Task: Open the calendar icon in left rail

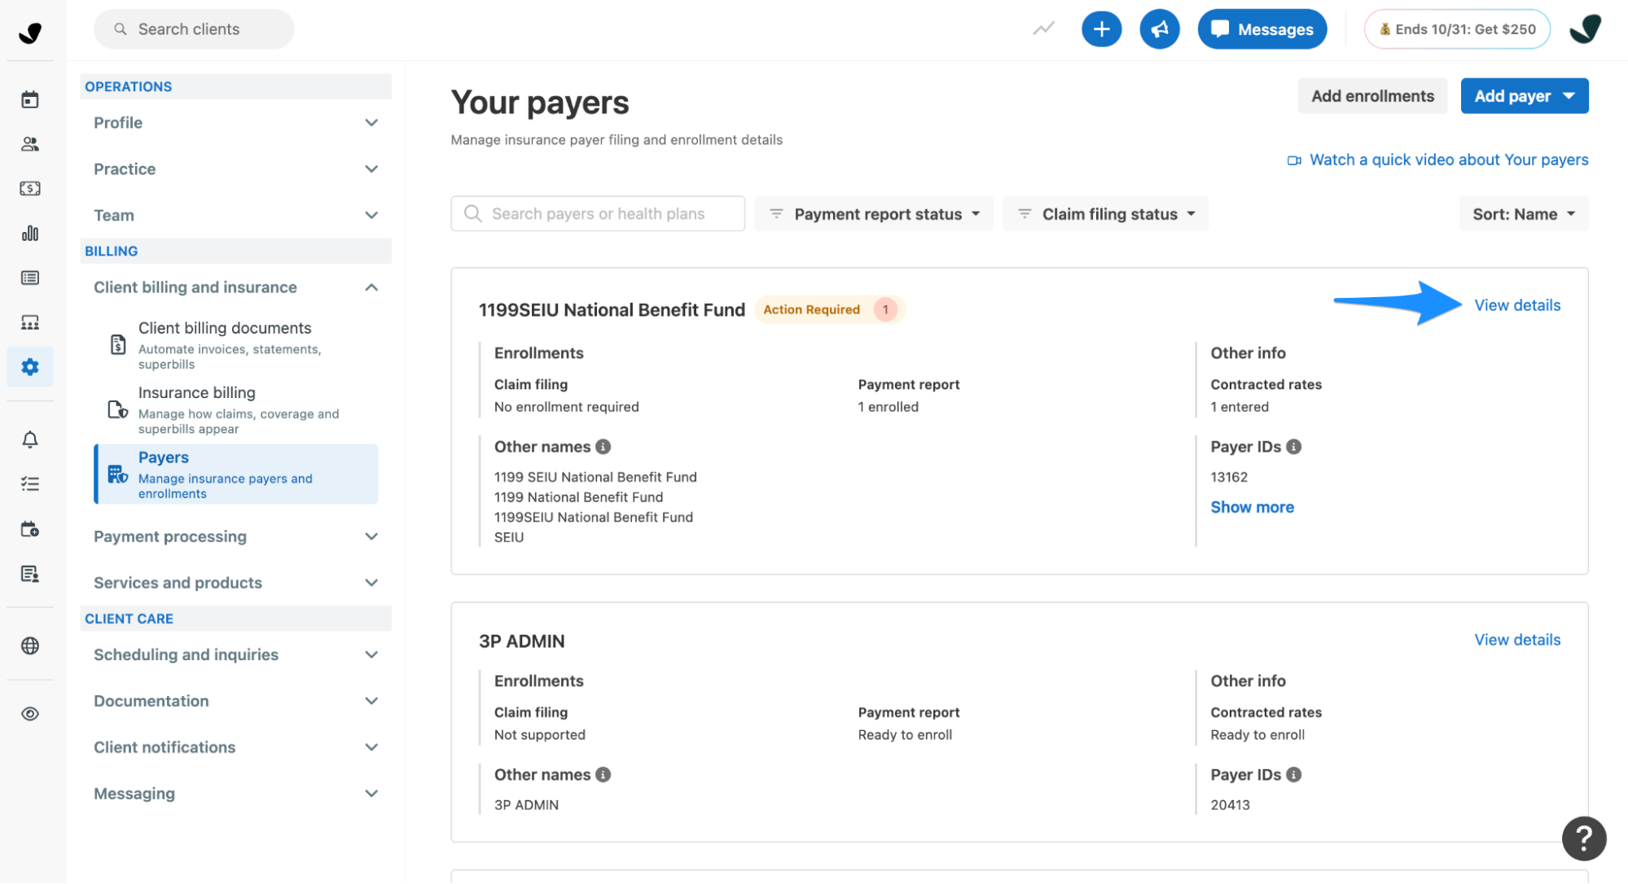Action: click(30, 99)
